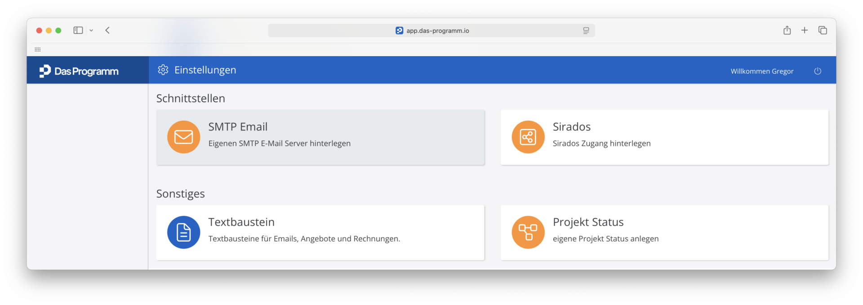Add a new browser tab
This screenshot has height=305, width=863.
click(x=805, y=30)
